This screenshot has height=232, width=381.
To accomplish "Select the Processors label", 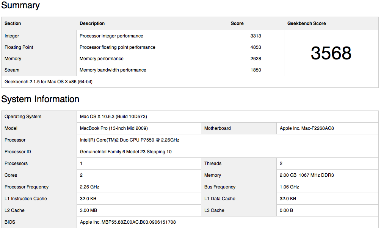I will pos(16,163).
